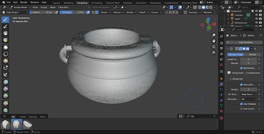264x134 pixels.
Task: Select the Color Filter tool
Action: pos(5,95)
